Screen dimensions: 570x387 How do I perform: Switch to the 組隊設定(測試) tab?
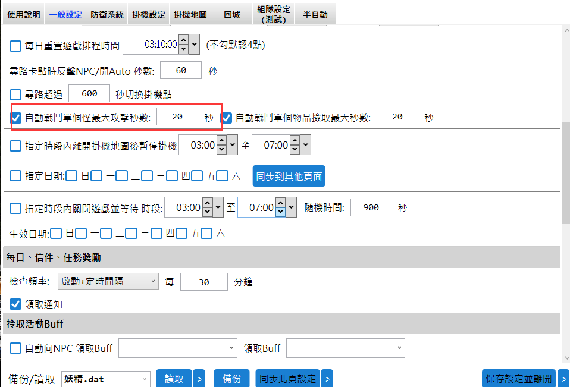pos(273,14)
